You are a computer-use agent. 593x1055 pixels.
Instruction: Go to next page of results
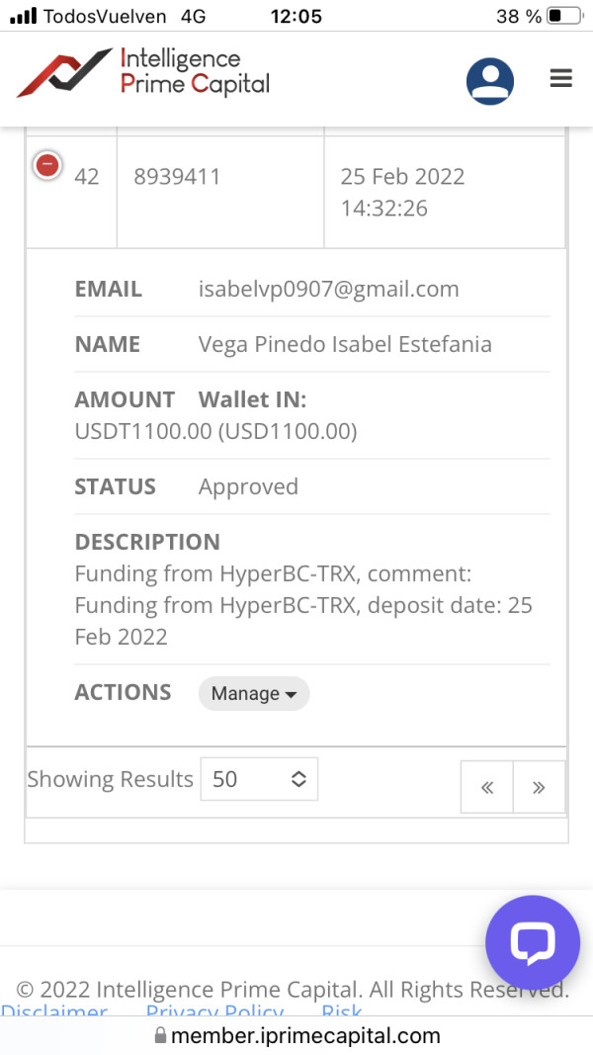tap(539, 787)
